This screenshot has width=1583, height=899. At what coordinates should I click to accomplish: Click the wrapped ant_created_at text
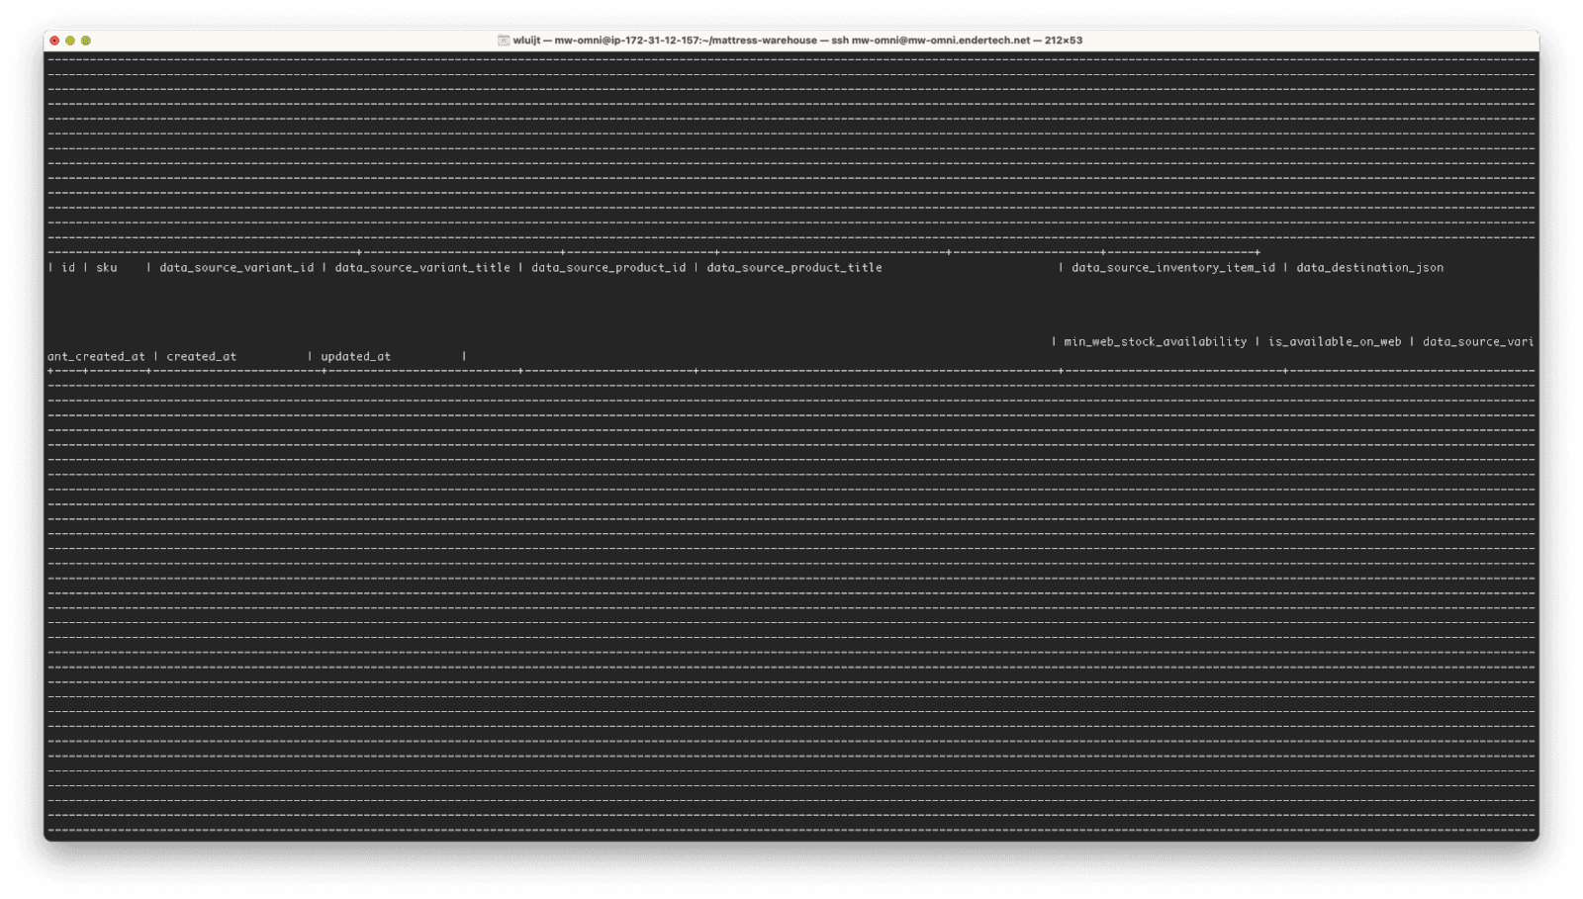96,356
